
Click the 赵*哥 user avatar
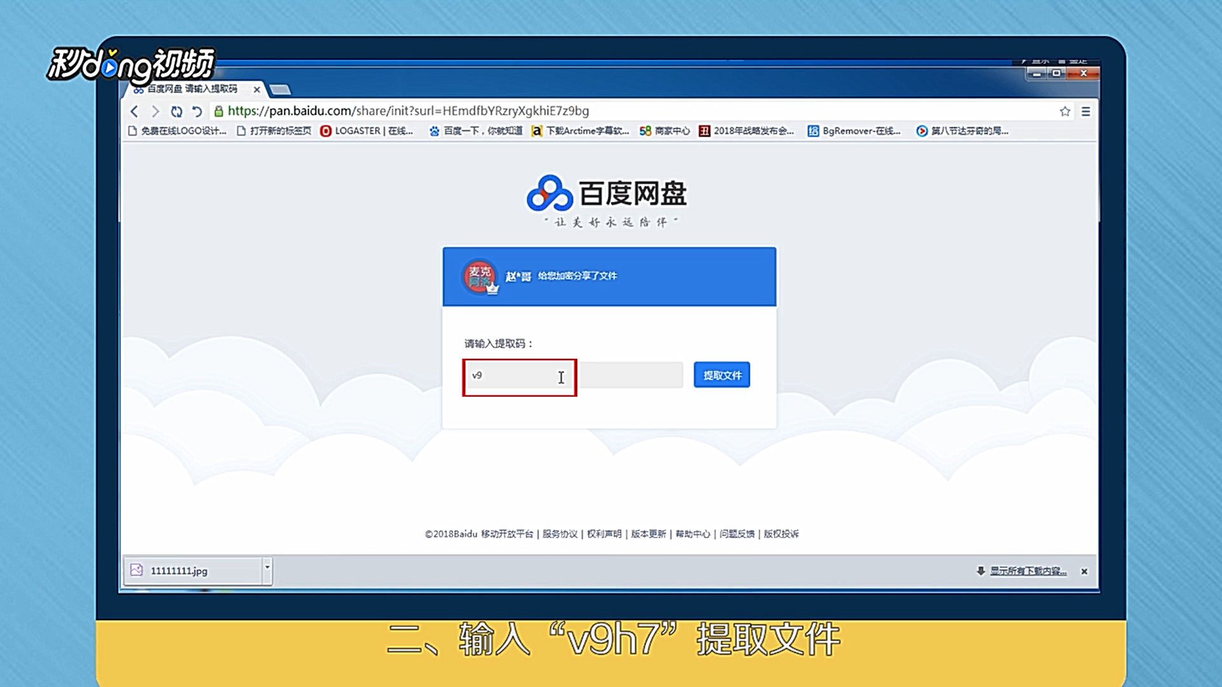point(481,277)
